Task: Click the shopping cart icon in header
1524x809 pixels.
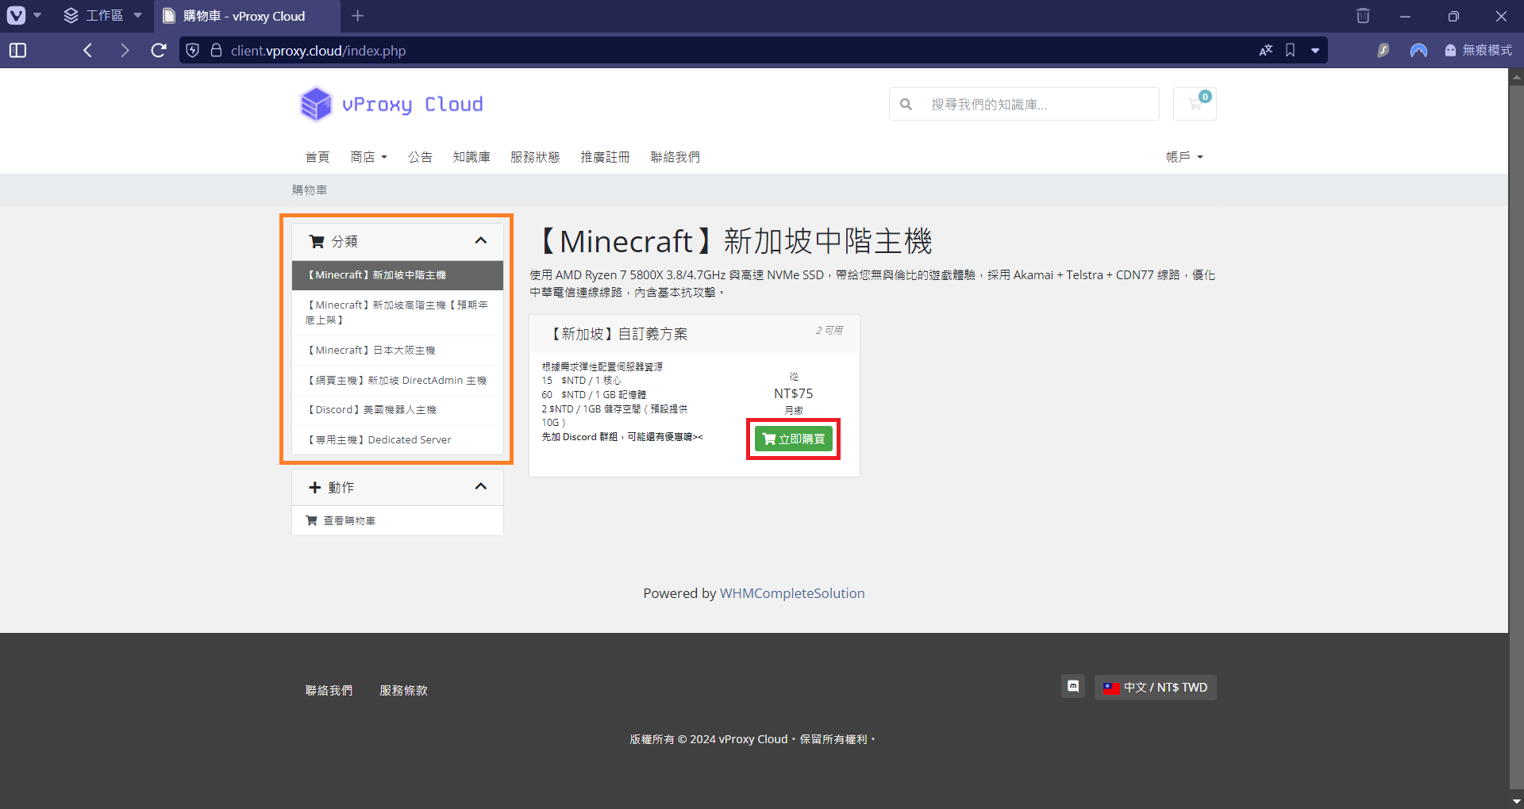Action: (x=1195, y=104)
